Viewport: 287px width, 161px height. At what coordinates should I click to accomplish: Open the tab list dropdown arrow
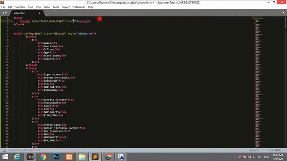(x=283, y=13)
